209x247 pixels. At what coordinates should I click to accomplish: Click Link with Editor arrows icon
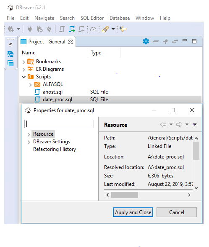tap(175, 41)
